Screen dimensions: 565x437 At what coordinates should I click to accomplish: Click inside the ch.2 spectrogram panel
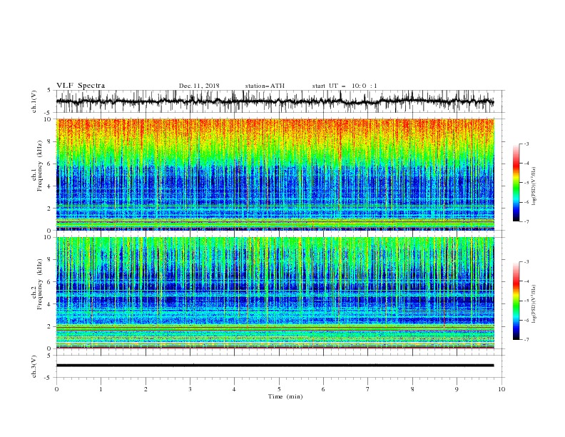(275, 293)
